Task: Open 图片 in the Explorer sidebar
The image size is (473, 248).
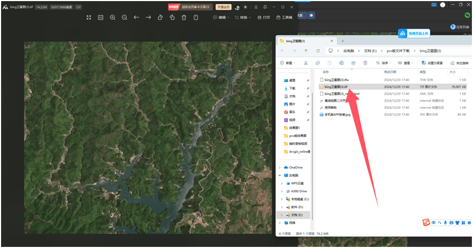Action: coord(292,104)
